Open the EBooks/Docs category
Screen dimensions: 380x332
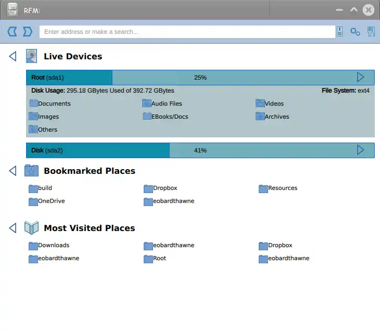click(x=165, y=117)
